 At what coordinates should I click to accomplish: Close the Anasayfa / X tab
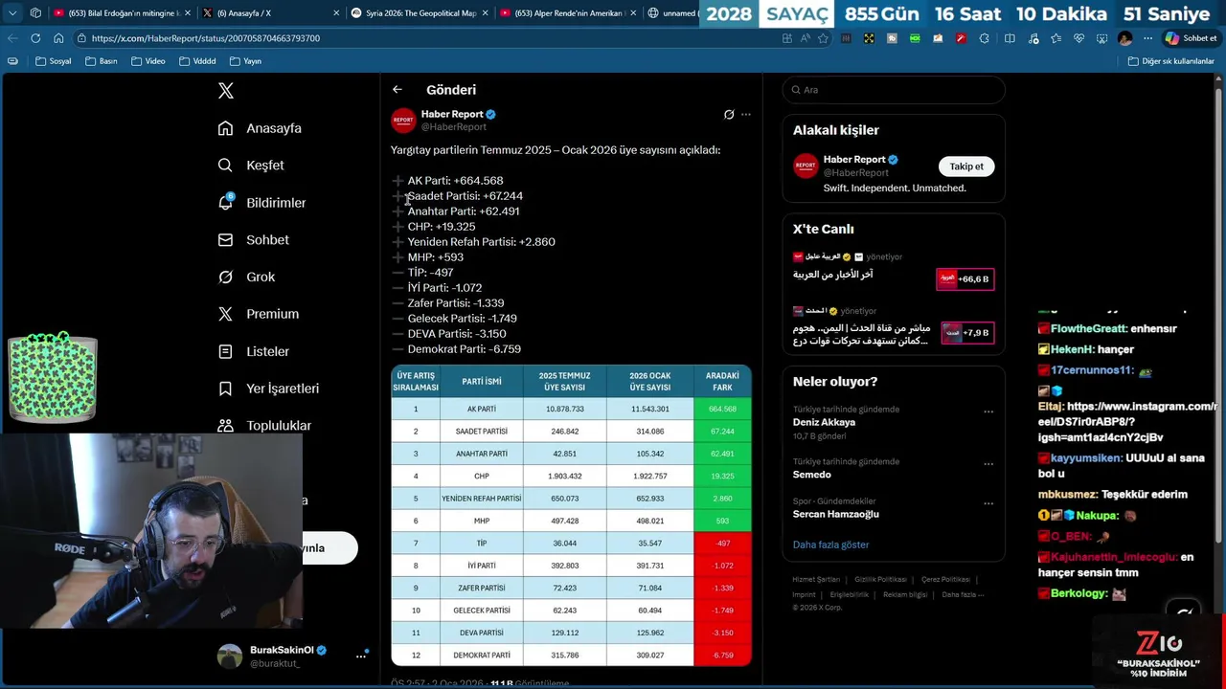point(336,13)
